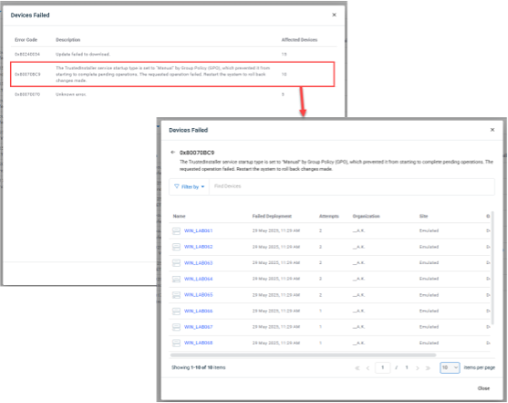Open the WIN_LAB062 device link
The image size is (508, 403).
pos(199,247)
